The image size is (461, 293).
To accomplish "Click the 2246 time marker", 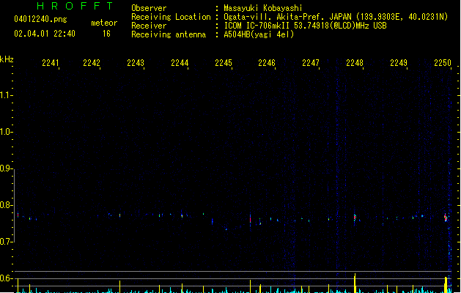I will [267, 63].
